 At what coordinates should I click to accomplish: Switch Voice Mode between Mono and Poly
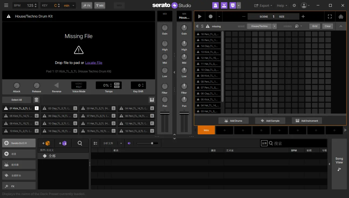(78, 85)
